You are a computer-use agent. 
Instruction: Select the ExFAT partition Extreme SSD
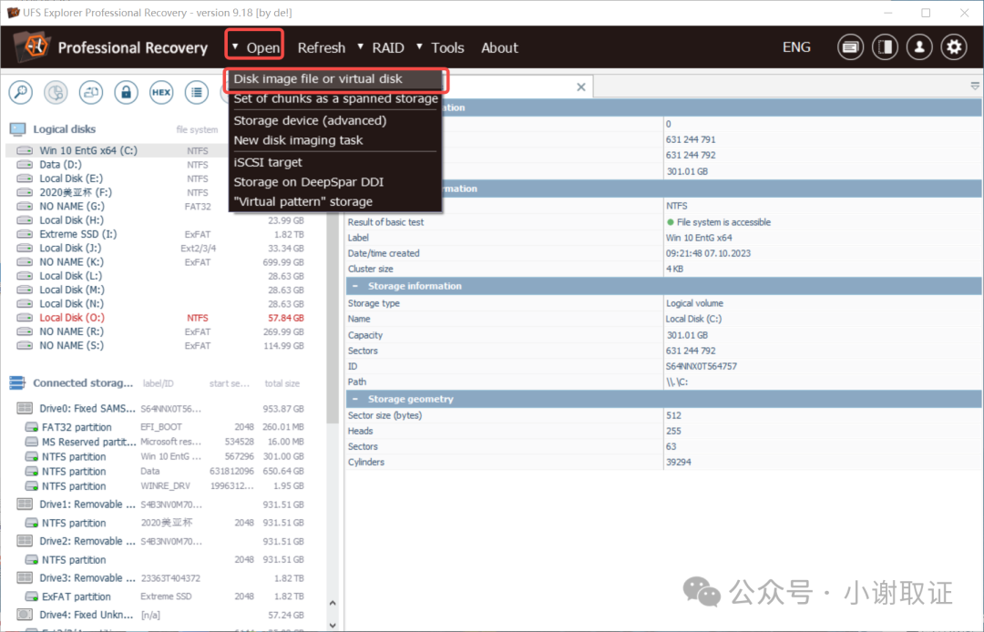click(x=164, y=596)
